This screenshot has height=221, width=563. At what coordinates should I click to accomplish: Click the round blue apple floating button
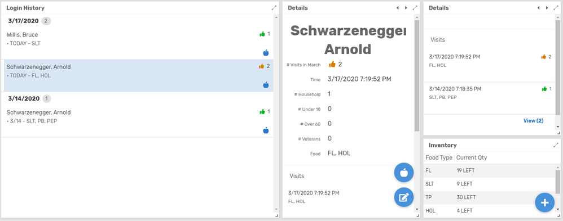coord(404,173)
